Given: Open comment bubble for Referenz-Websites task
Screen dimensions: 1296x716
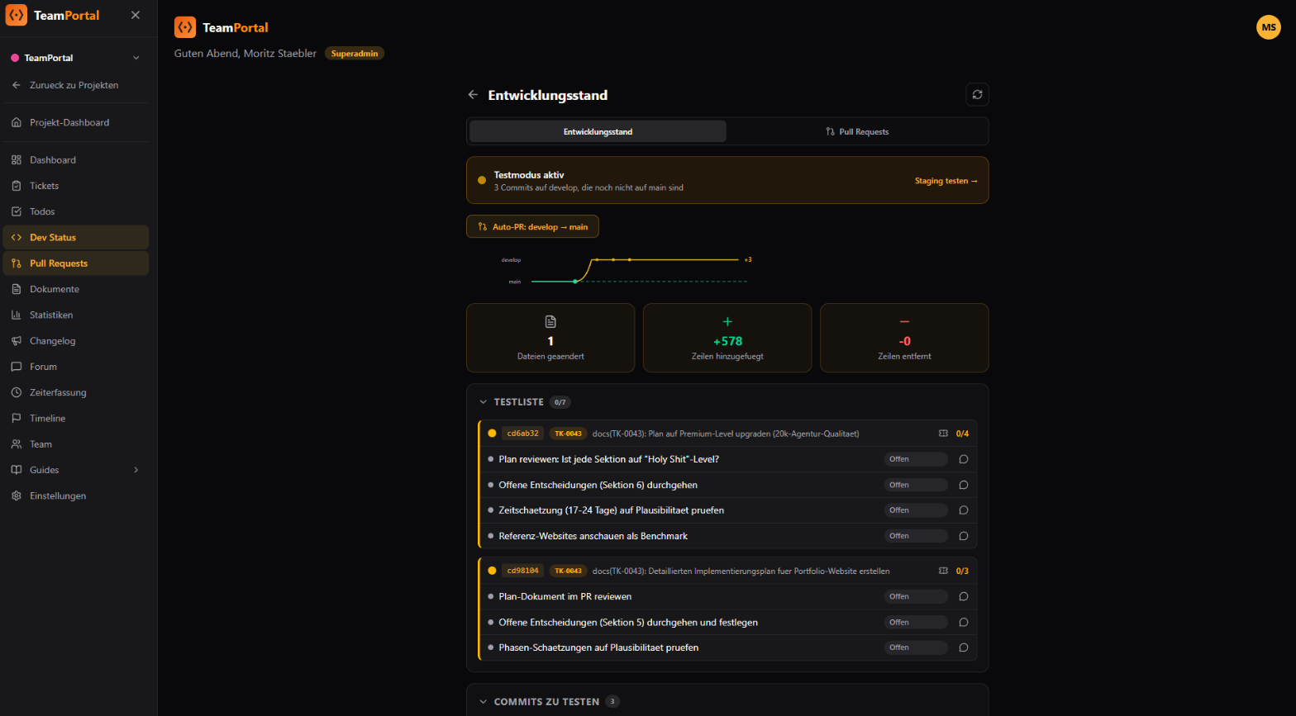Looking at the screenshot, I should (x=963, y=536).
